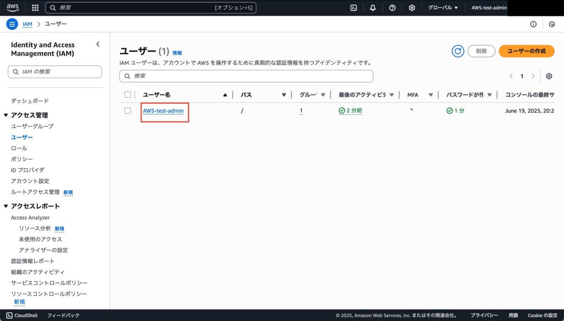Image resolution: width=564 pixels, height=321 pixels.
Task: Focus the top AWS 検索 search bar
Action: click(x=151, y=8)
